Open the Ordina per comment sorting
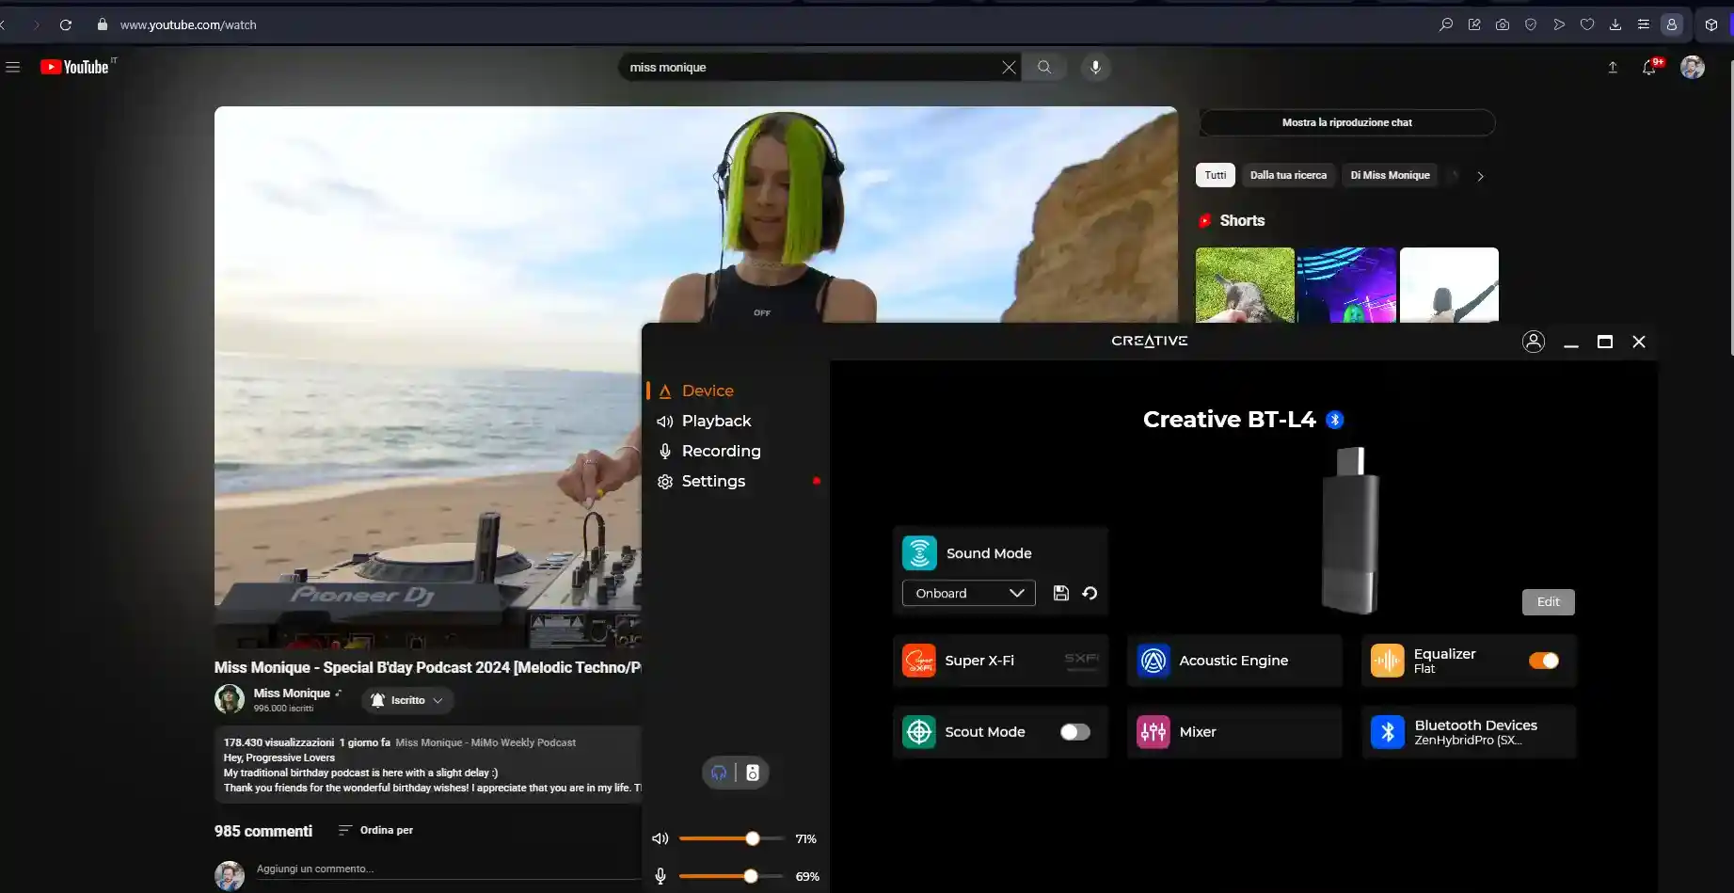 376,830
